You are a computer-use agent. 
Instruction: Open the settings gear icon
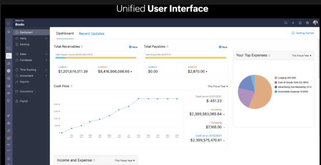click(x=307, y=23)
